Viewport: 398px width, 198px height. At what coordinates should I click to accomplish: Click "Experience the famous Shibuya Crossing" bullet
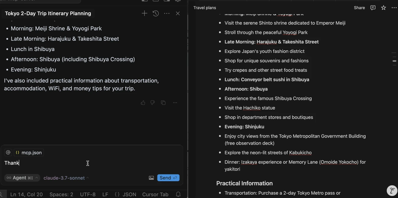click(268, 98)
